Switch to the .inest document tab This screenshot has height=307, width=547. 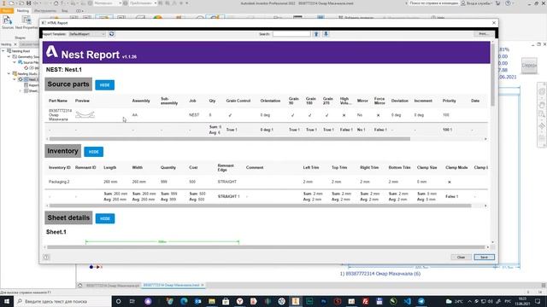click(x=171, y=285)
